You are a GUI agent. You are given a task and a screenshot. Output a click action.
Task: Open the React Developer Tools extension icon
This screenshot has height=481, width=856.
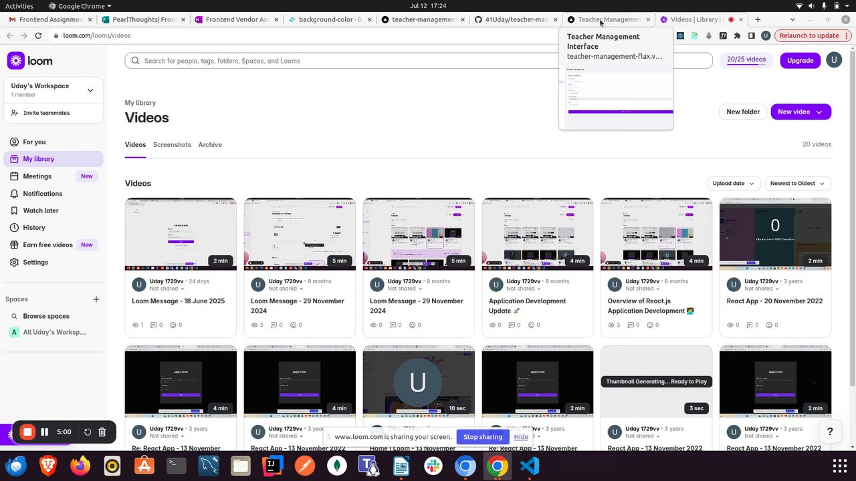pyautogui.click(x=680, y=35)
